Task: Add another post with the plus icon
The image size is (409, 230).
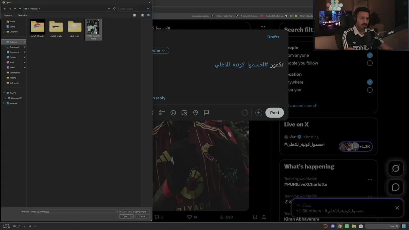Action: coord(259,113)
